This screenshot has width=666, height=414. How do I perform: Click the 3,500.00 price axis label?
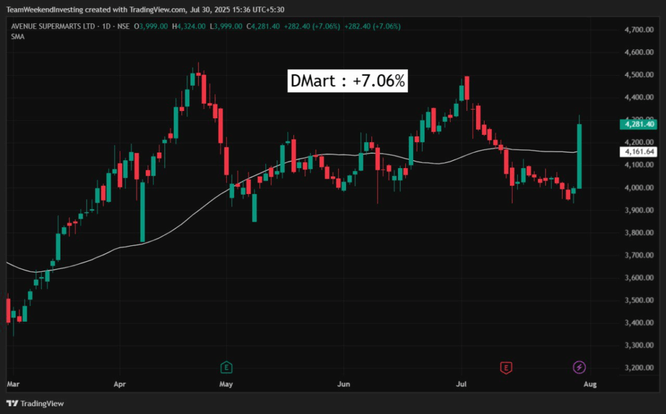click(x=639, y=300)
